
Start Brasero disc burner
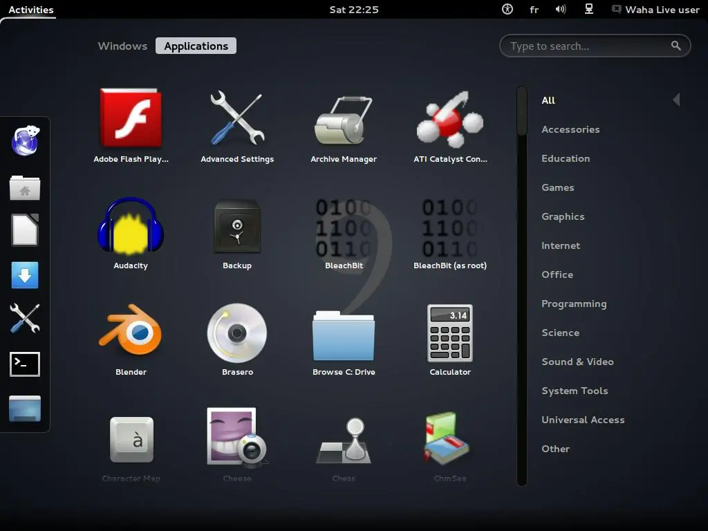click(x=237, y=339)
